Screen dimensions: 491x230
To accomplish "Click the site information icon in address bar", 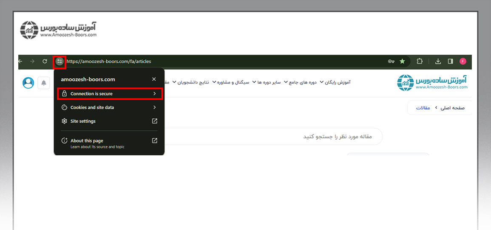I will pos(59,62).
